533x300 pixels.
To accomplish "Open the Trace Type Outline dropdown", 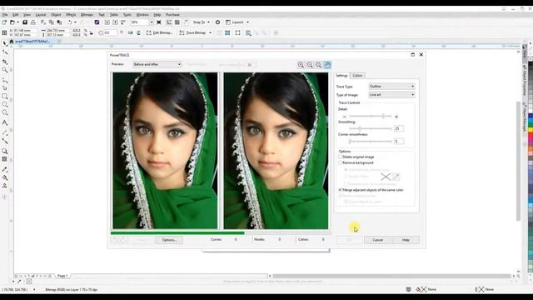I will pos(391,87).
